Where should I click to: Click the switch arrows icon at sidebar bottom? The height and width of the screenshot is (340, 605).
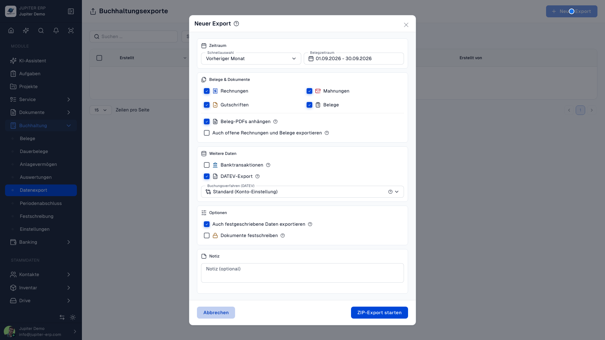click(62, 317)
